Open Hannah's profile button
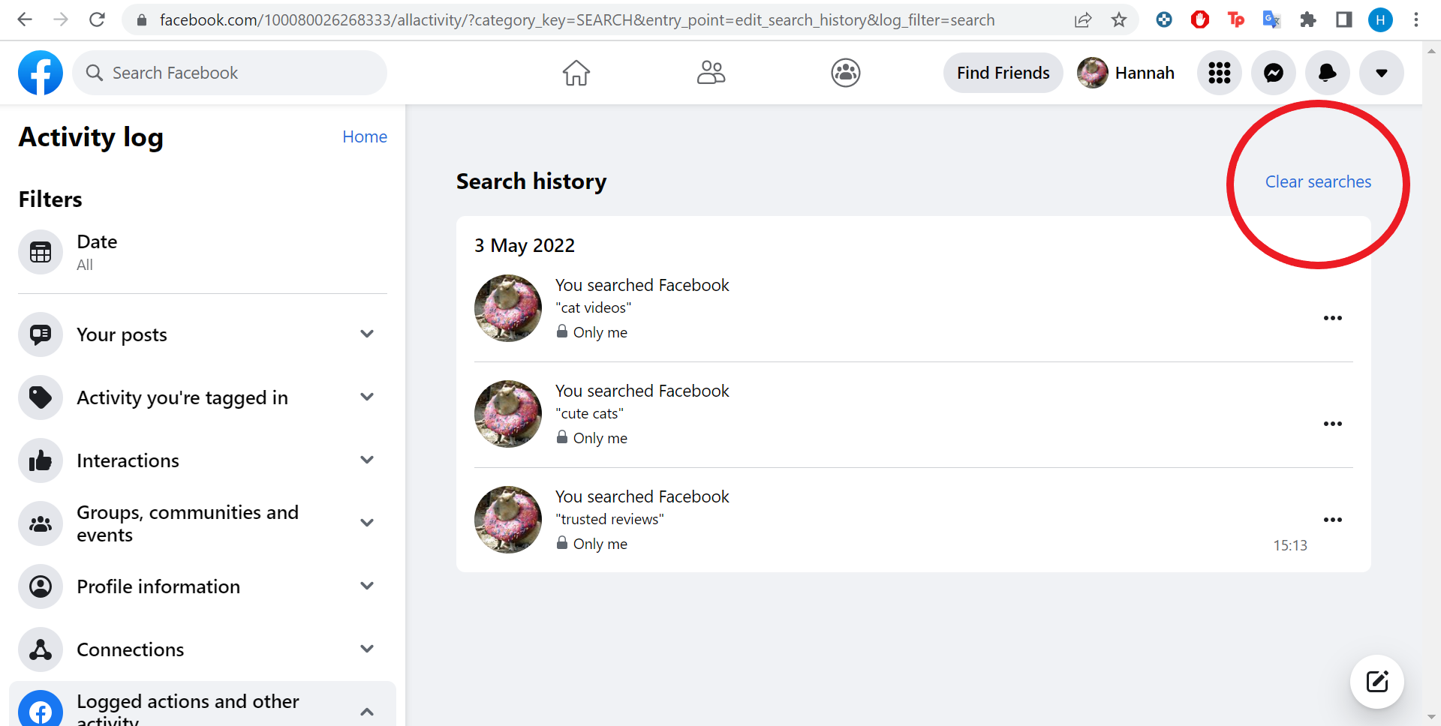Screen dimensions: 1441x726 pyautogui.click(x=1127, y=73)
